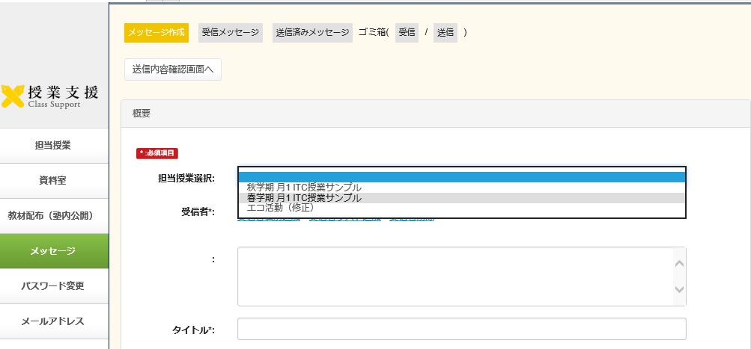Switch to 受信メッセージ tab
Image resolution: width=751 pixels, height=349 pixels.
(x=230, y=33)
